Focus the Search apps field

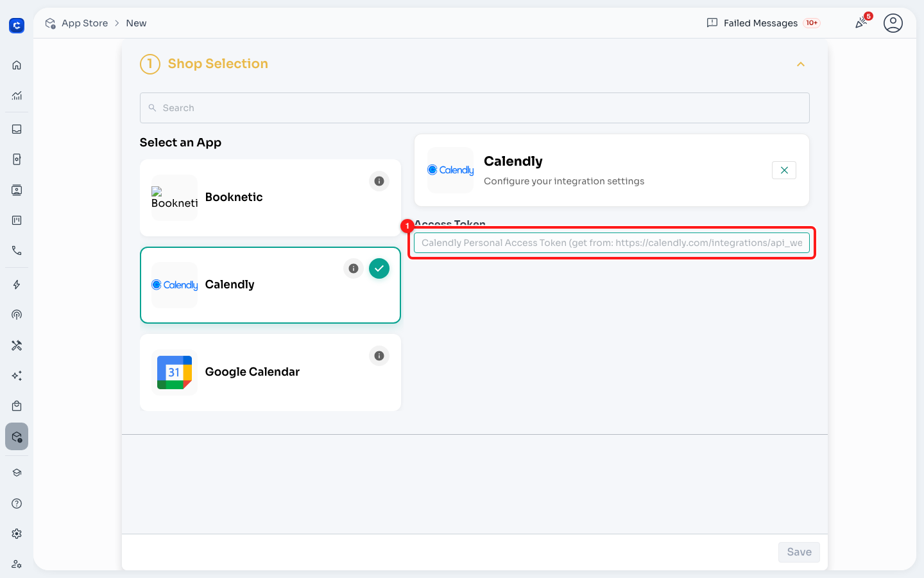[x=475, y=108]
